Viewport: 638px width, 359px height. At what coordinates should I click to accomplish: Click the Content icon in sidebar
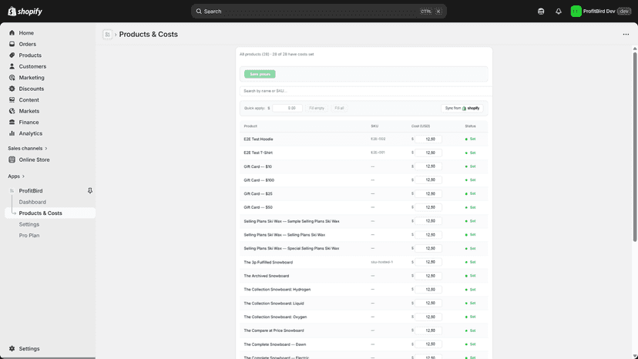pyautogui.click(x=12, y=99)
